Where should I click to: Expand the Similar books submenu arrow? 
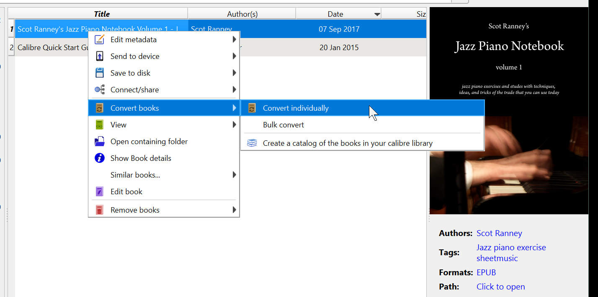[234, 175]
